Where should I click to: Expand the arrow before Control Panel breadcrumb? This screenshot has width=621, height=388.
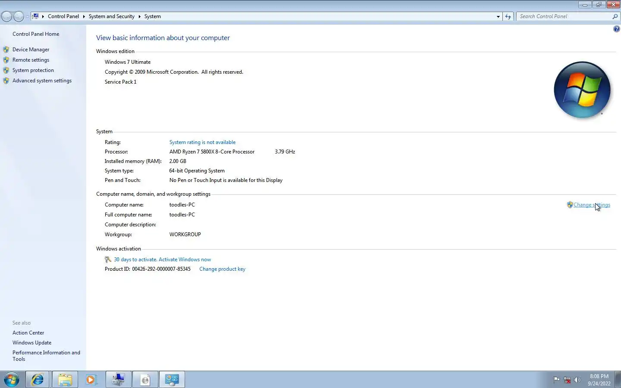click(x=43, y=16)
